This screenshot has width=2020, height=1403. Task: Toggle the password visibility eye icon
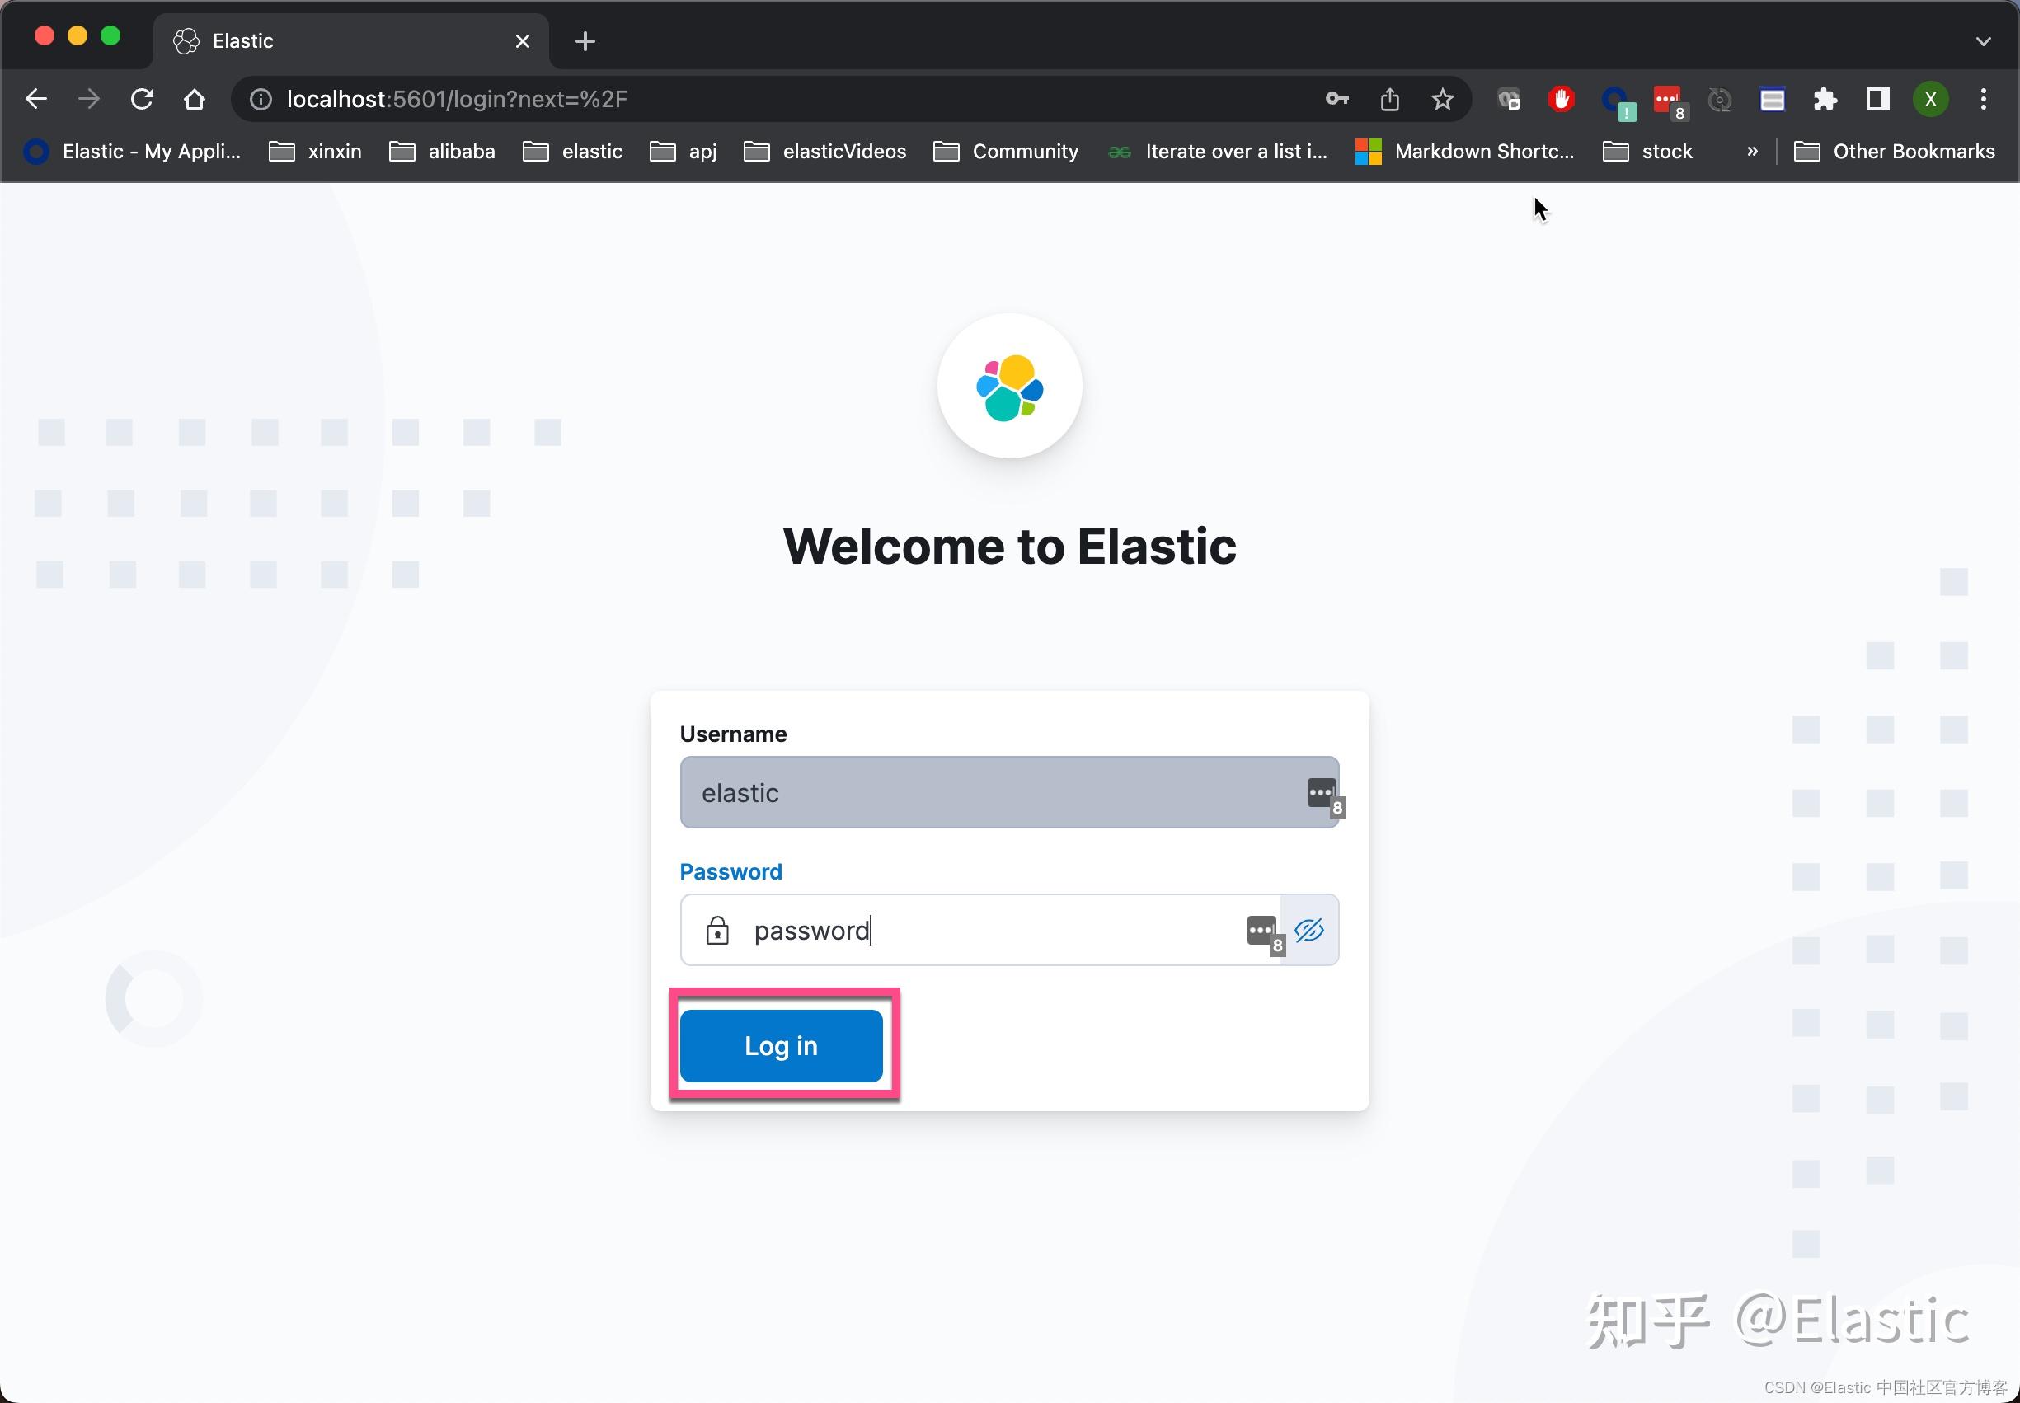[x=1308, y=930]
